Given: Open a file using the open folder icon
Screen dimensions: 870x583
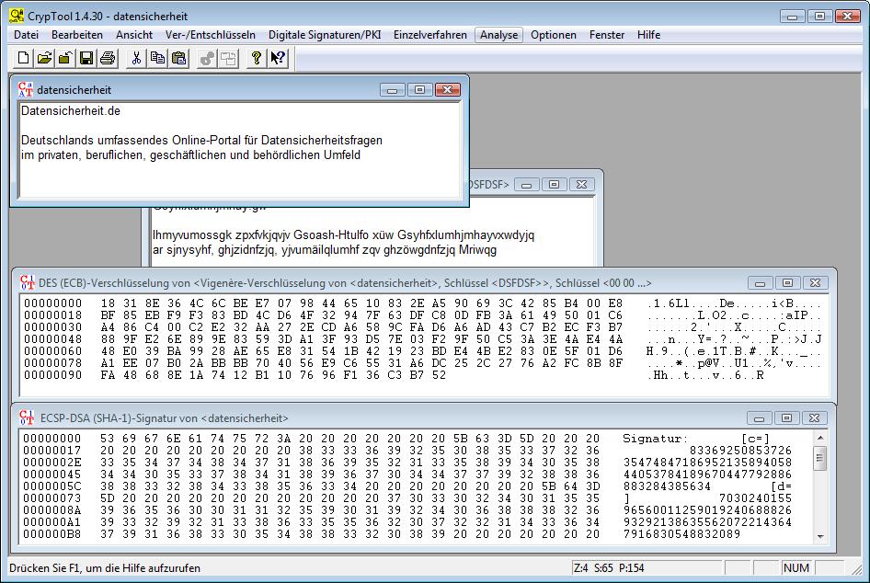Looking at the screenshot, I should [x=44, y=58].
